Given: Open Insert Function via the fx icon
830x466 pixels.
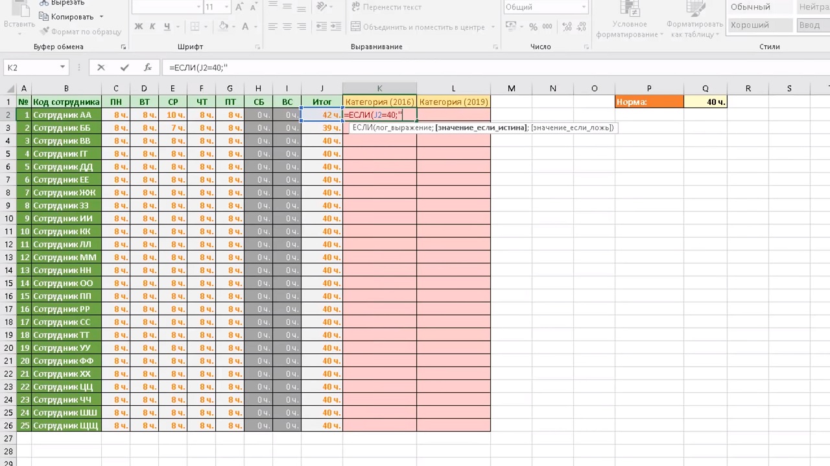Looking at the screenshot, I should [x=148, y=67].
